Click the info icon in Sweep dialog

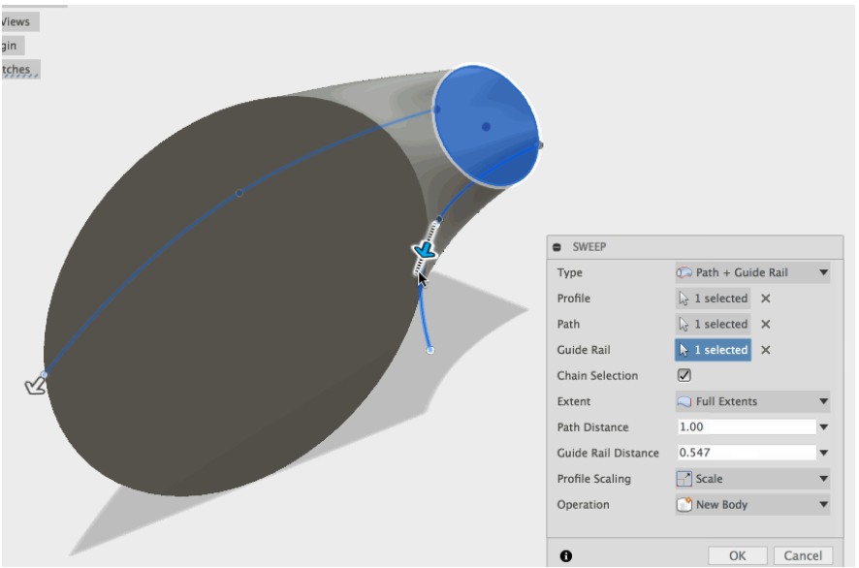[x=565, y=555]
